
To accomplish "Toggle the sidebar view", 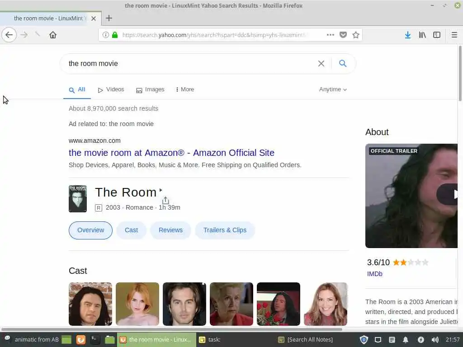I will [x=437, y=35].
